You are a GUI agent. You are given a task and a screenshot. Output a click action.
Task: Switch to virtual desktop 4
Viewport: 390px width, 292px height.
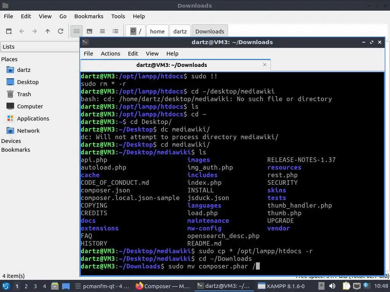coord(45,286)
